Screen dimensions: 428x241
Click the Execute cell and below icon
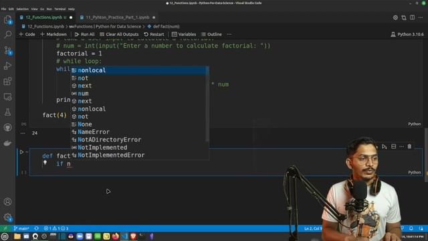[x=385, y=147]
